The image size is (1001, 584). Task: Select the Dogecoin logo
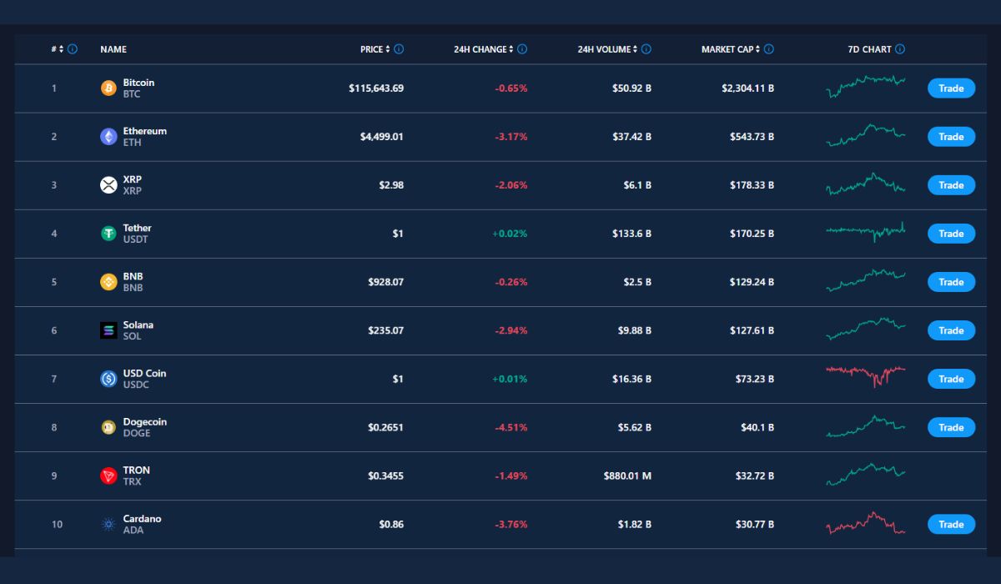coord(108,426)
